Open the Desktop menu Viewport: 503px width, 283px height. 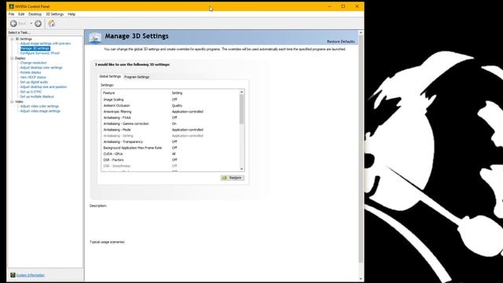point(35,14)
